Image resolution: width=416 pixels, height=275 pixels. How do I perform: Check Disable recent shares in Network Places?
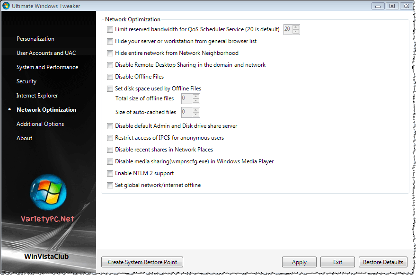(x=110, y=150)
